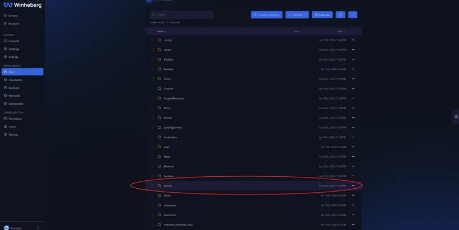Open the options menu for Maps row
The width and height of the screenshot is (459, 230).
[x=353, y=156]
